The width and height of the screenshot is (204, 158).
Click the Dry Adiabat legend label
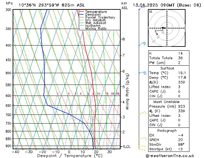(x=95, y=20)
